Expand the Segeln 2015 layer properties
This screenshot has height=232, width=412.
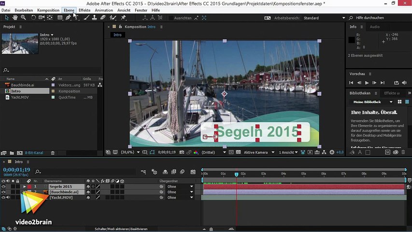click(24, 187)
